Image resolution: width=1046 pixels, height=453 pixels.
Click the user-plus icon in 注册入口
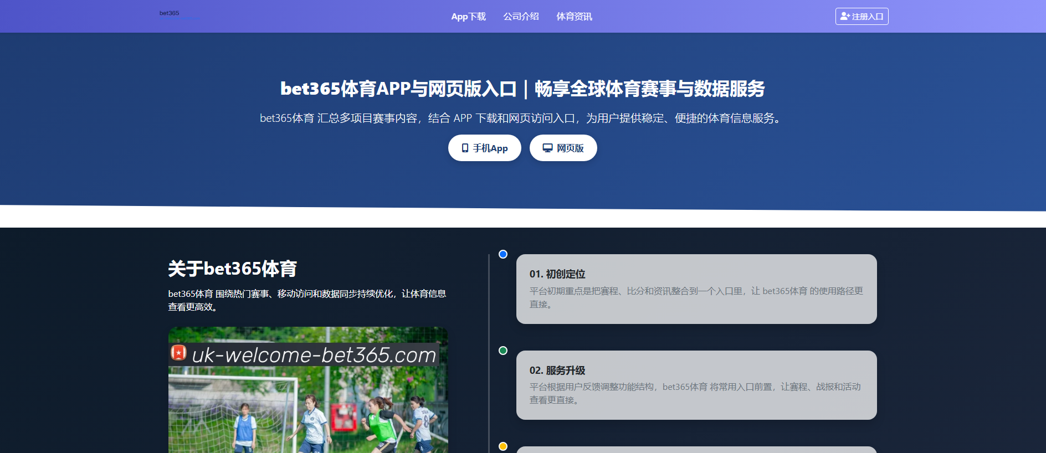[x=845, y=17]
